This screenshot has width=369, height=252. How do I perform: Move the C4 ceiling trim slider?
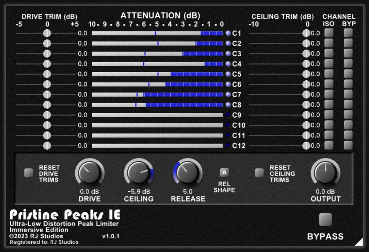(x=305, y=64)
